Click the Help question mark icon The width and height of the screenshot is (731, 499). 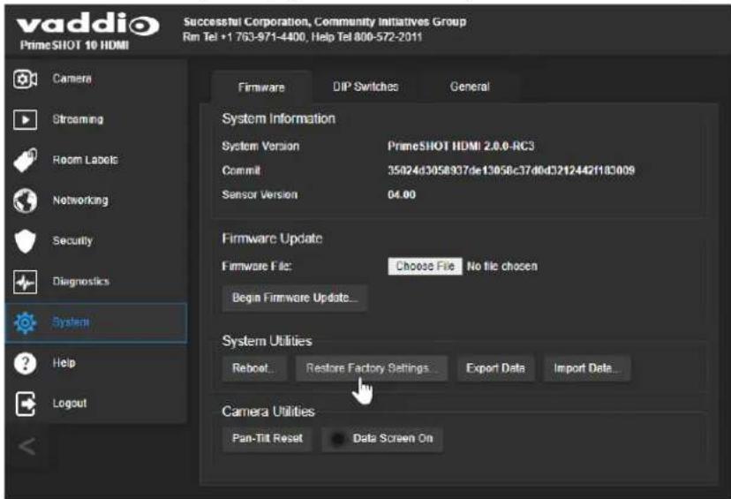click(x=26, y=363)
